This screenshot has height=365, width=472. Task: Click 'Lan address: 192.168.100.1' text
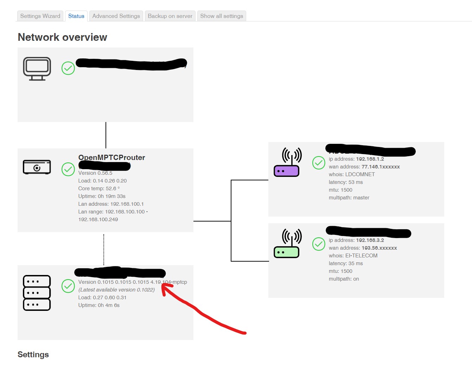[111, 204]
